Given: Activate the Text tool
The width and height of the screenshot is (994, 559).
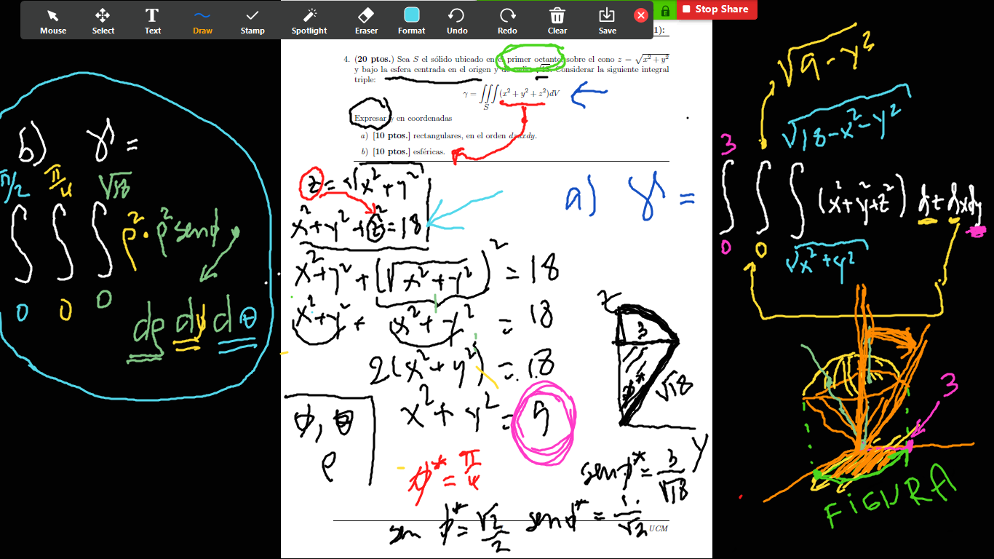Looking at the screenshot, I should click(x=153, y=21).
